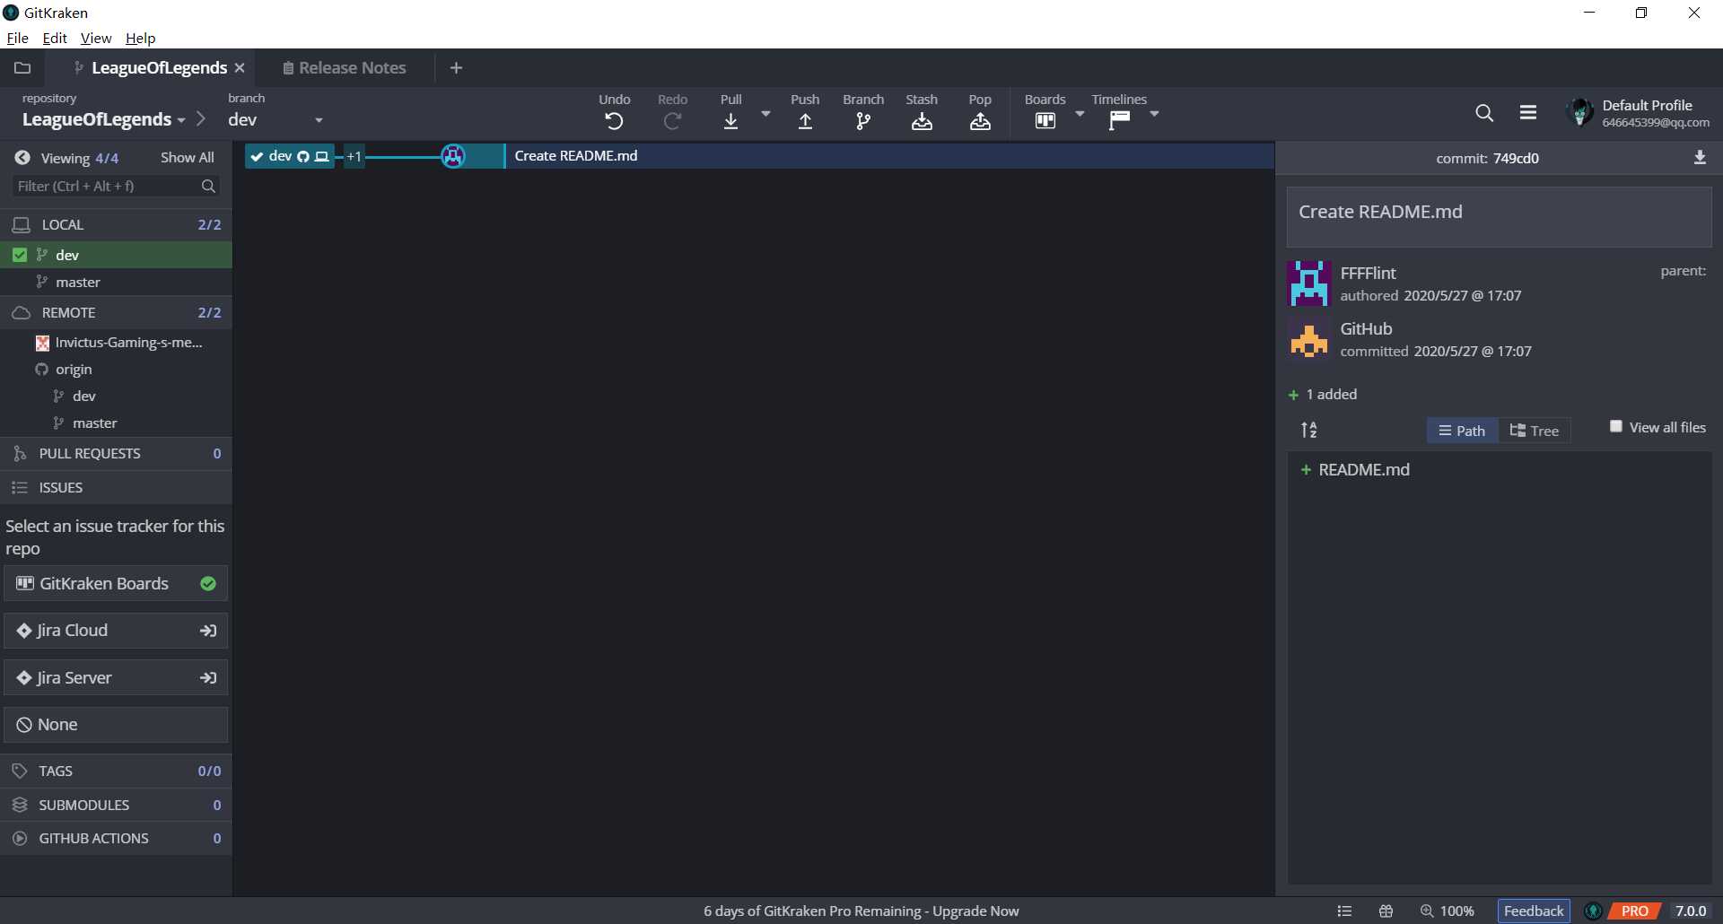The image size is (1723, 924).
Task: Collapse the ISSUES section
Action: pyautogui.click(x=116, y=488)
